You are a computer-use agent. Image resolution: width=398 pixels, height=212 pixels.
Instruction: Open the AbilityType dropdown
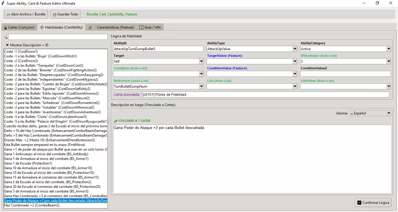click(295, 49)
